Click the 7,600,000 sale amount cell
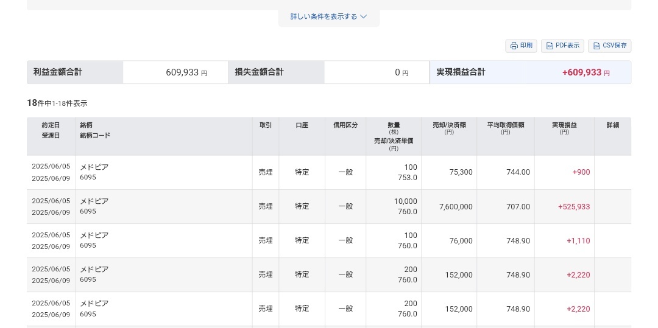 point(456,206)
